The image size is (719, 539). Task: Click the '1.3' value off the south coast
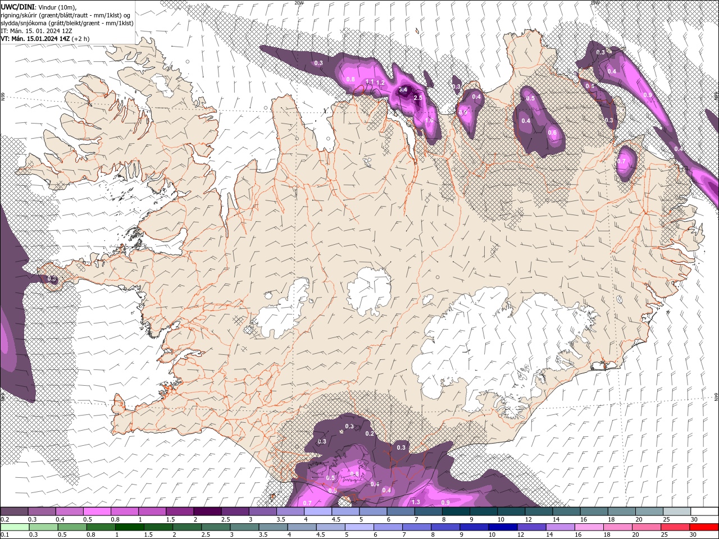416,503
